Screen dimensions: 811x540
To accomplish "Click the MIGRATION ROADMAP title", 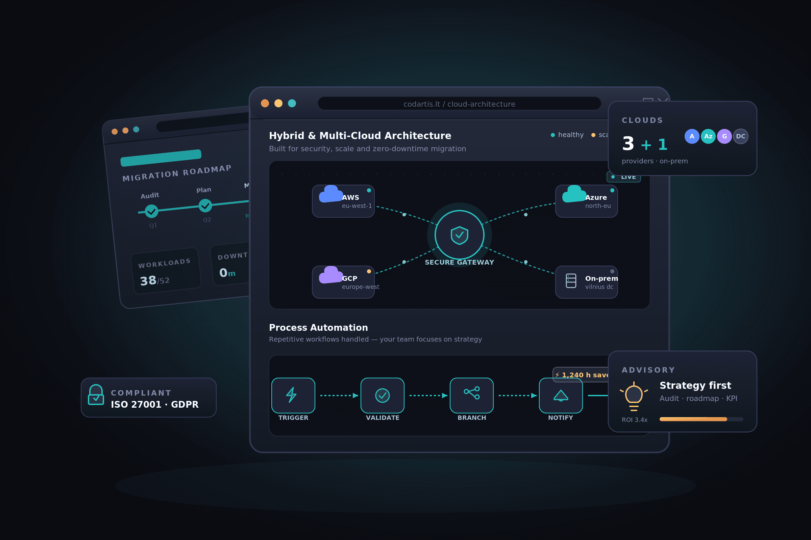I will point(177,173).
